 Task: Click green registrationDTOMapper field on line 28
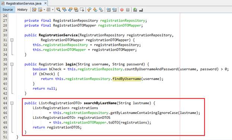click(x=120, y=25)
